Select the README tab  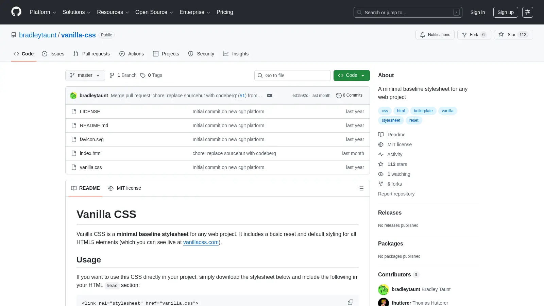(85, 188)
